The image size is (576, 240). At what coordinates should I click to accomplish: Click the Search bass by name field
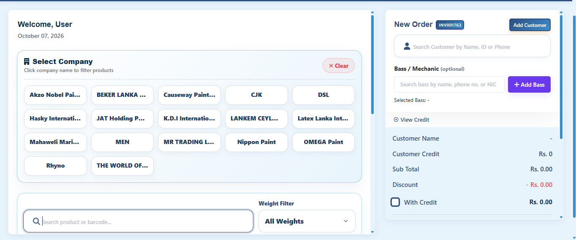(449, 85)
